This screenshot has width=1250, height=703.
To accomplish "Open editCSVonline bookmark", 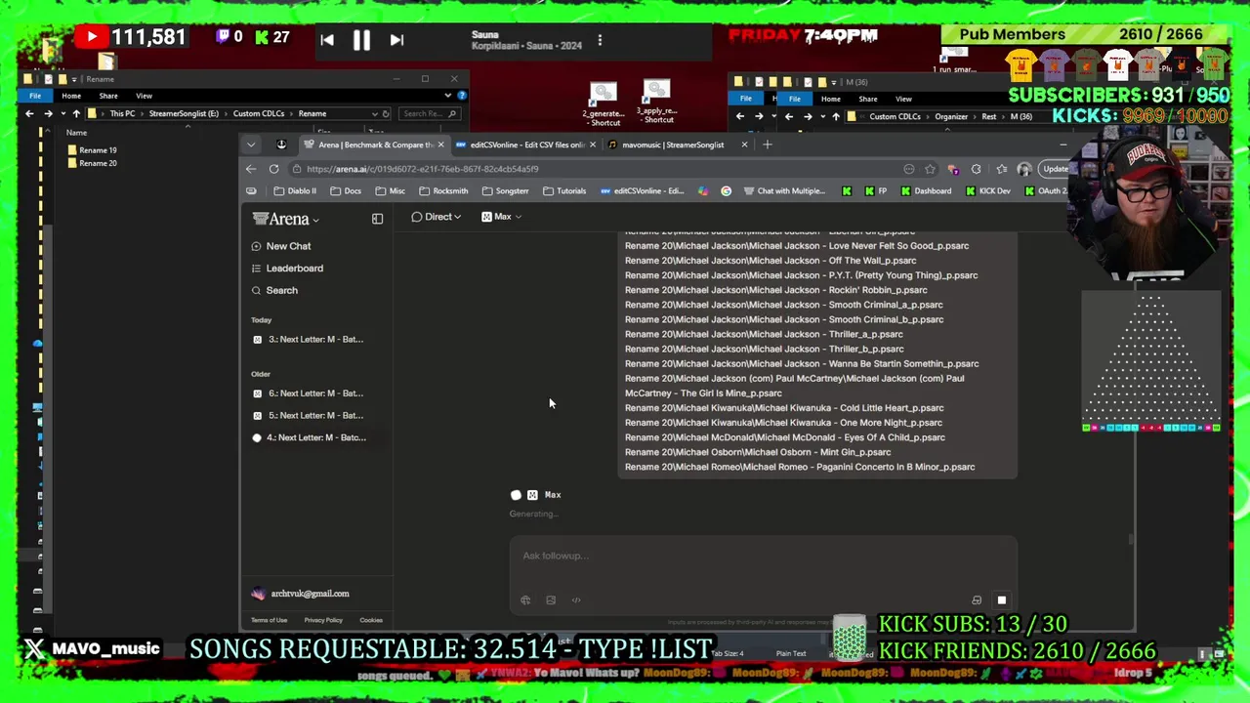I will [x=642, y=191].
